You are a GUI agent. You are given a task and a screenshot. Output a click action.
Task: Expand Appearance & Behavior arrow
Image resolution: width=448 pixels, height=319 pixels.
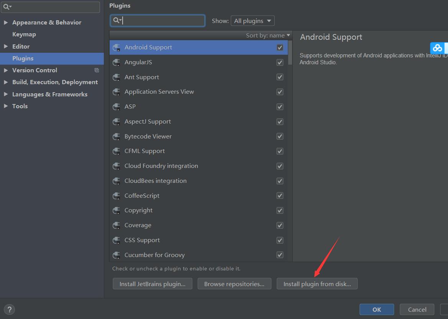pos(6,22)
